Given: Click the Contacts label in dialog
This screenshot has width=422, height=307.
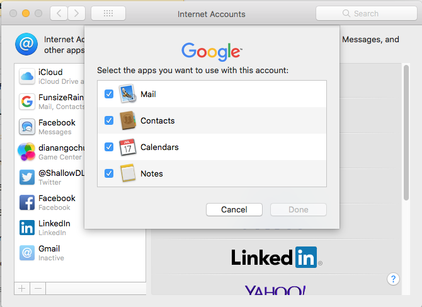Looking at the screenshot, I should (157, 120).
